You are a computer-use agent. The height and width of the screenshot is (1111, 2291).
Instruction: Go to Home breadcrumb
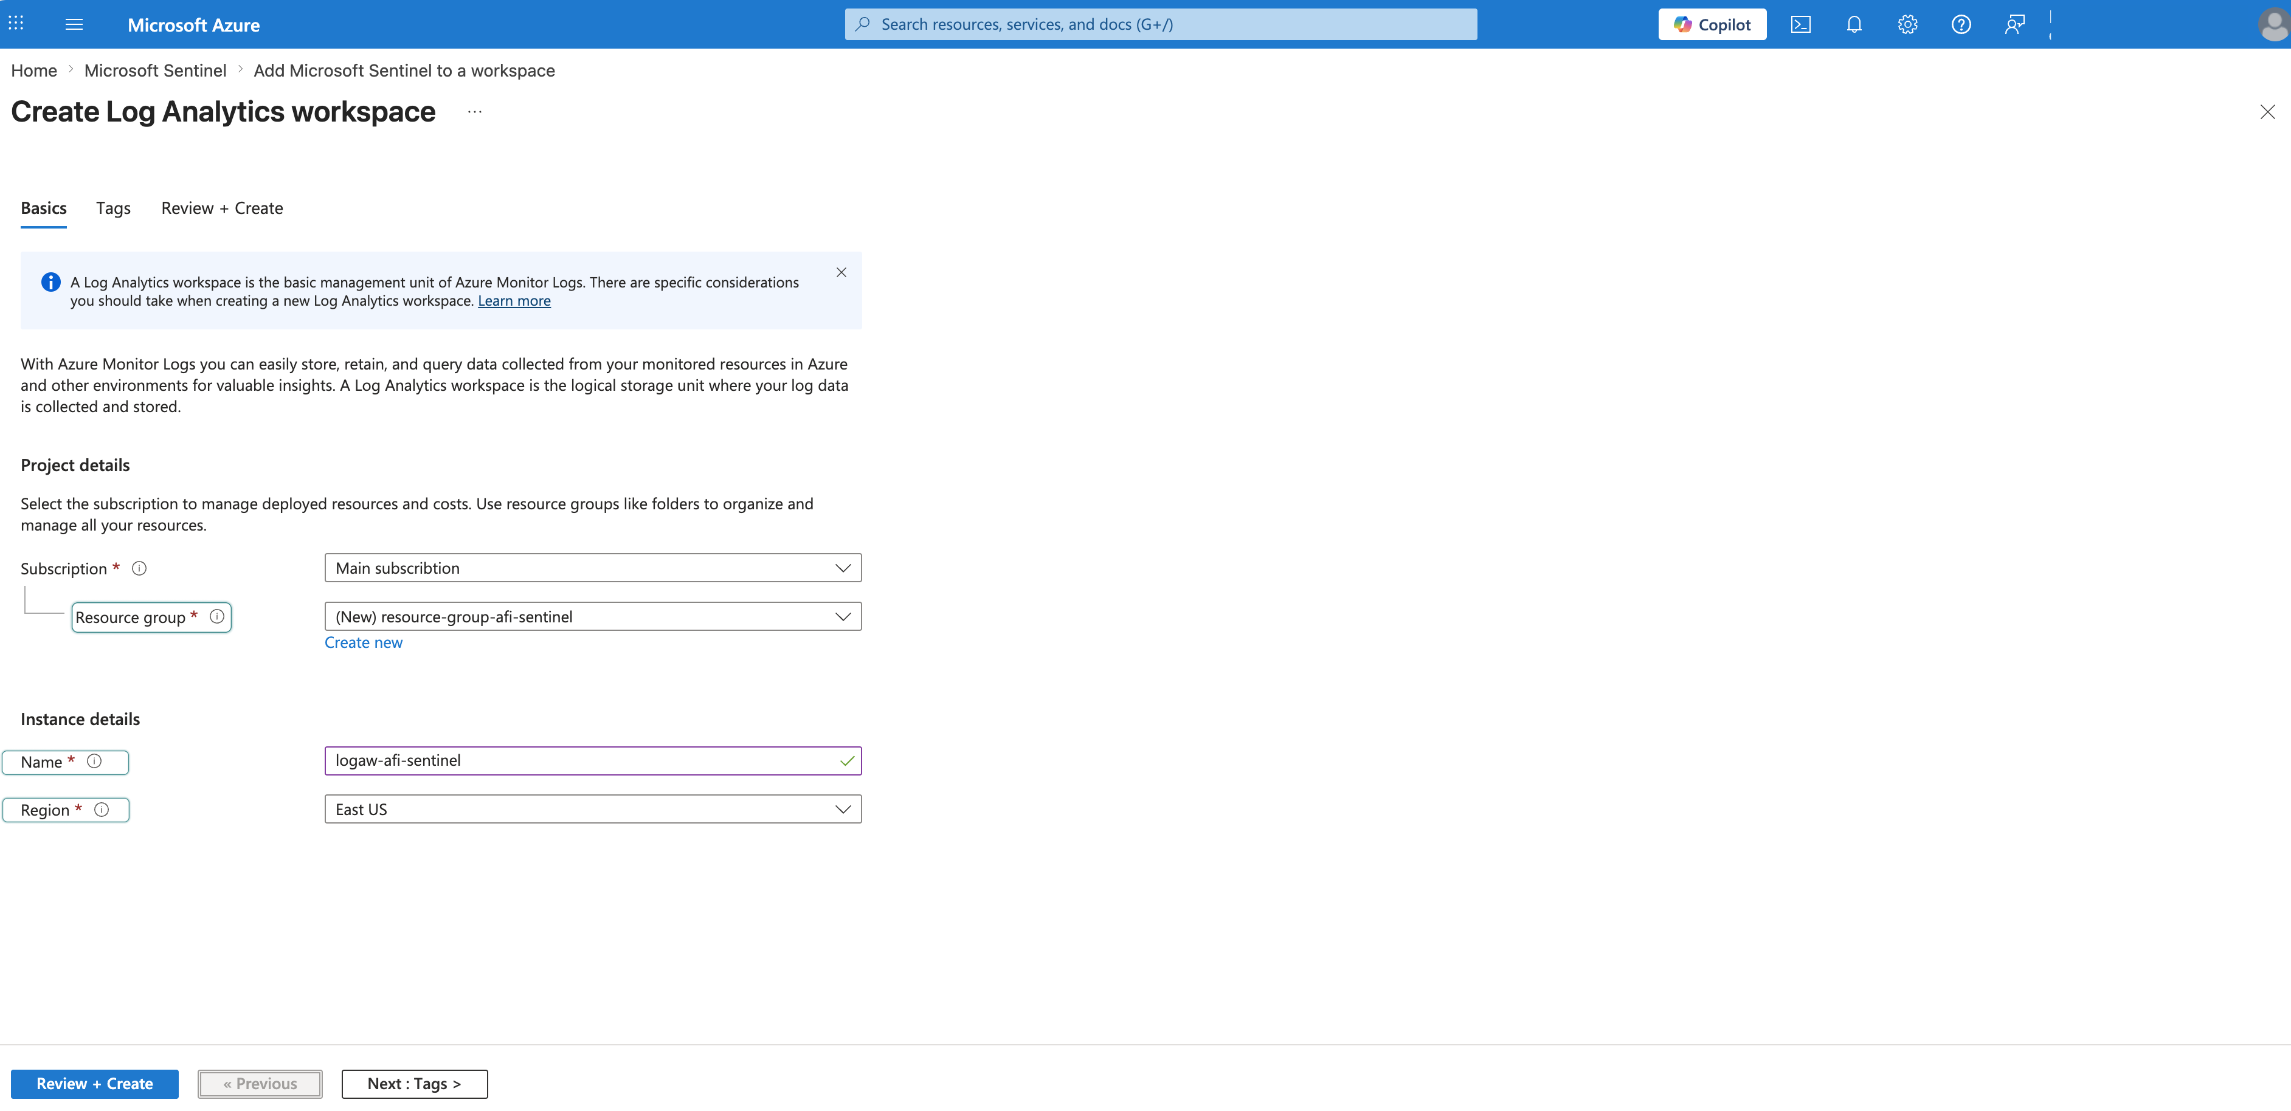(x=34, y=71)
